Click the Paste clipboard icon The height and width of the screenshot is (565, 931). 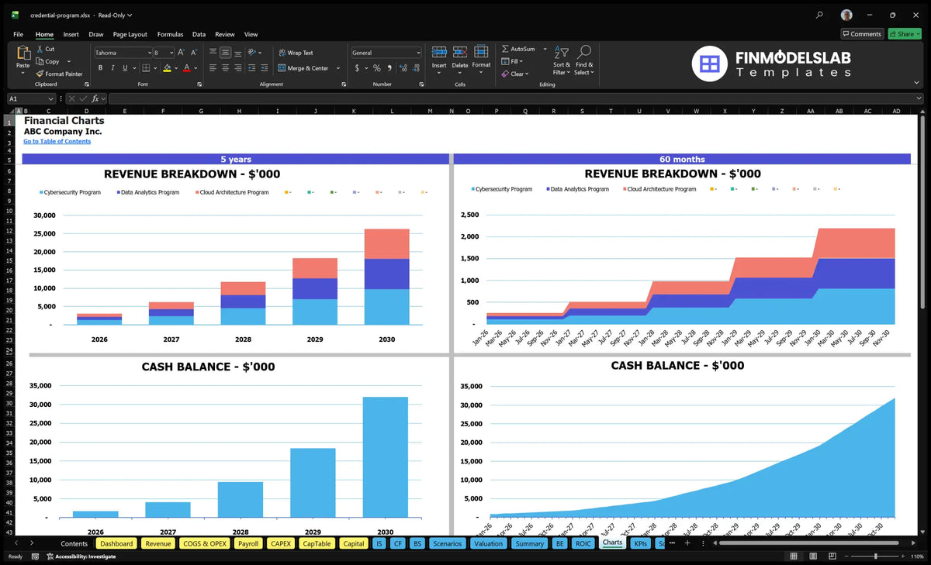pos(22,54)
